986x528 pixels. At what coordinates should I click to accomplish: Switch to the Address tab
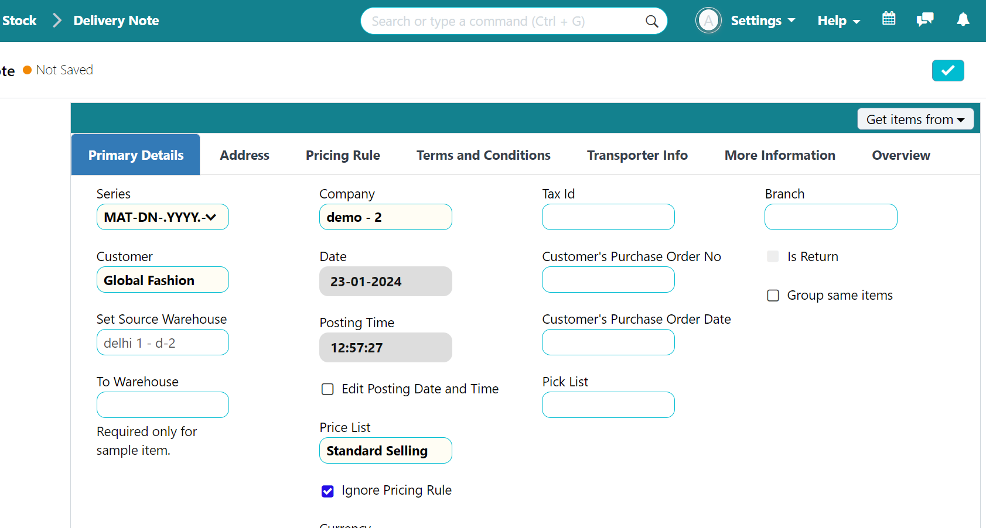[x=244, y=155]
